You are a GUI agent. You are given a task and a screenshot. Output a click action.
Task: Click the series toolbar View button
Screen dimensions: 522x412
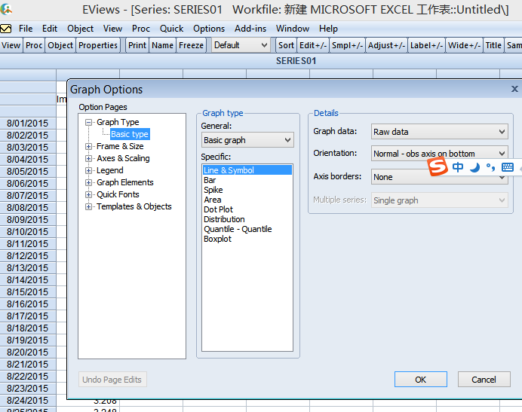pyautogui.click(x=11, y=45)
